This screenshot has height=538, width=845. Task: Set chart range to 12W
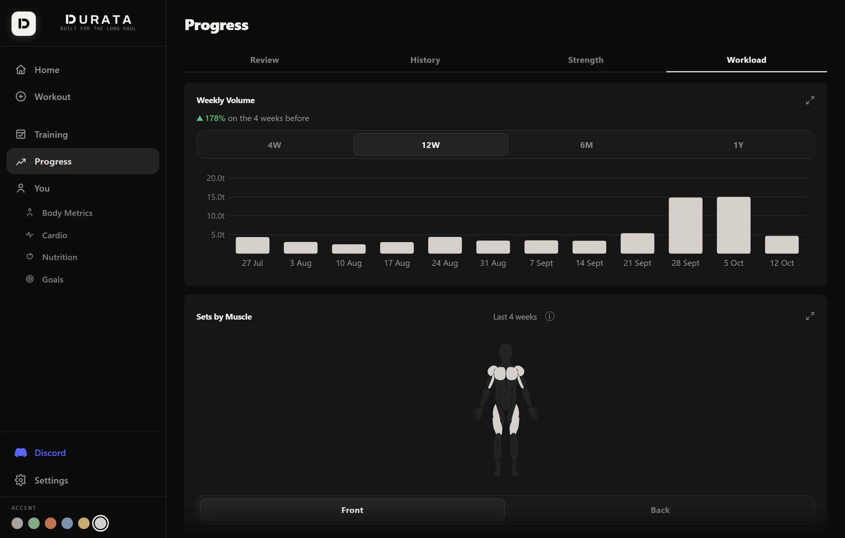(x=431, y=145)
